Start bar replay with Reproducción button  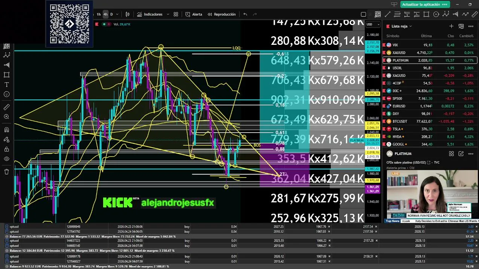221,14
